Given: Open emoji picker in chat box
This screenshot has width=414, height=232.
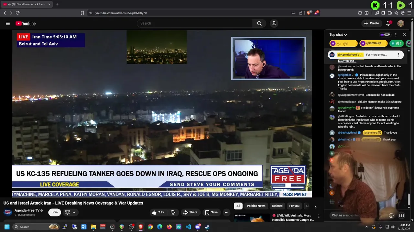Looking at the screenshot, I should [391, 215].
